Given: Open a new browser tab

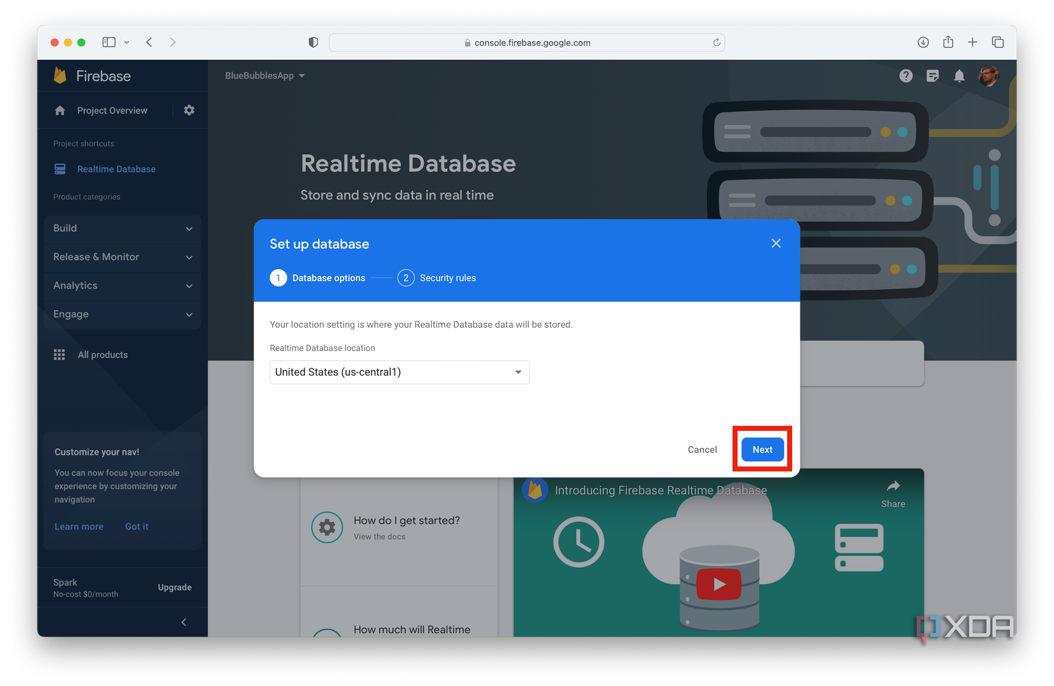Looking at the screenshot, I should pos(972,42).
